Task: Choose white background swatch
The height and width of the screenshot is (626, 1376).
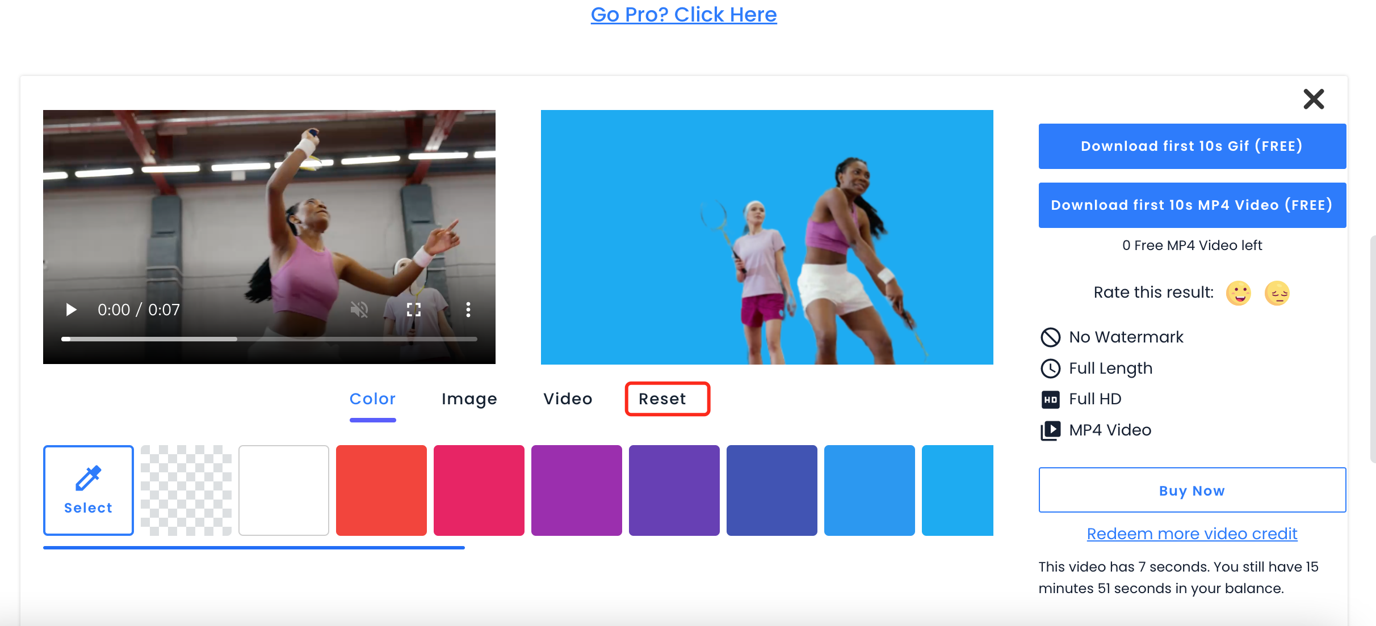Action: click(284, 490)
